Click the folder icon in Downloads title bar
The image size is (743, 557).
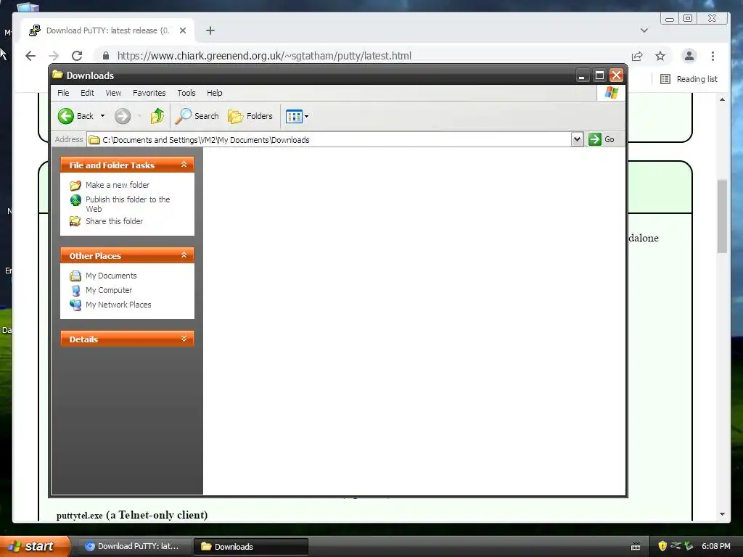pyautogui.click(x=58, y=75)
